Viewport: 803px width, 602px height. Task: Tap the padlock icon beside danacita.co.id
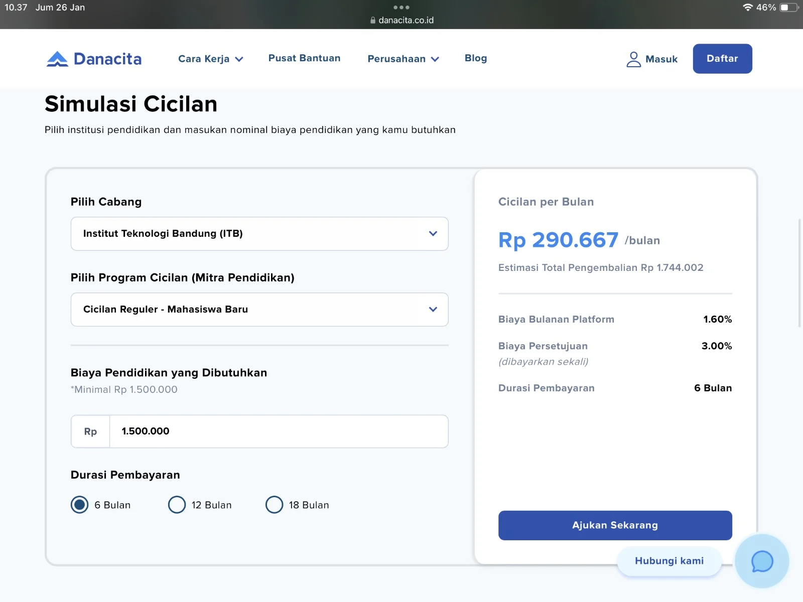373,21
